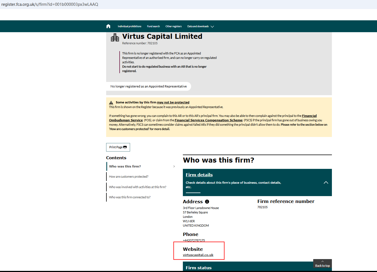
Task: Visit the virtuscapital.co.uk website link
Action: tap(198, 255)
